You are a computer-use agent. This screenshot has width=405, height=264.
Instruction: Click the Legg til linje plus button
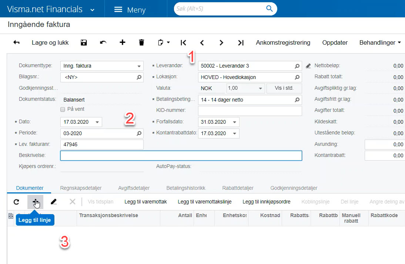(x=36, y=202)
